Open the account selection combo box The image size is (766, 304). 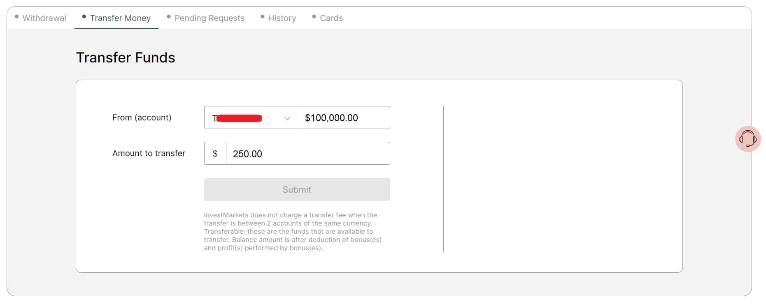(249, 117)
